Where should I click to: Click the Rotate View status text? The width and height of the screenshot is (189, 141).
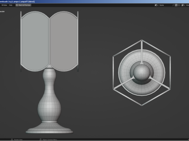[x=18, y=140]
